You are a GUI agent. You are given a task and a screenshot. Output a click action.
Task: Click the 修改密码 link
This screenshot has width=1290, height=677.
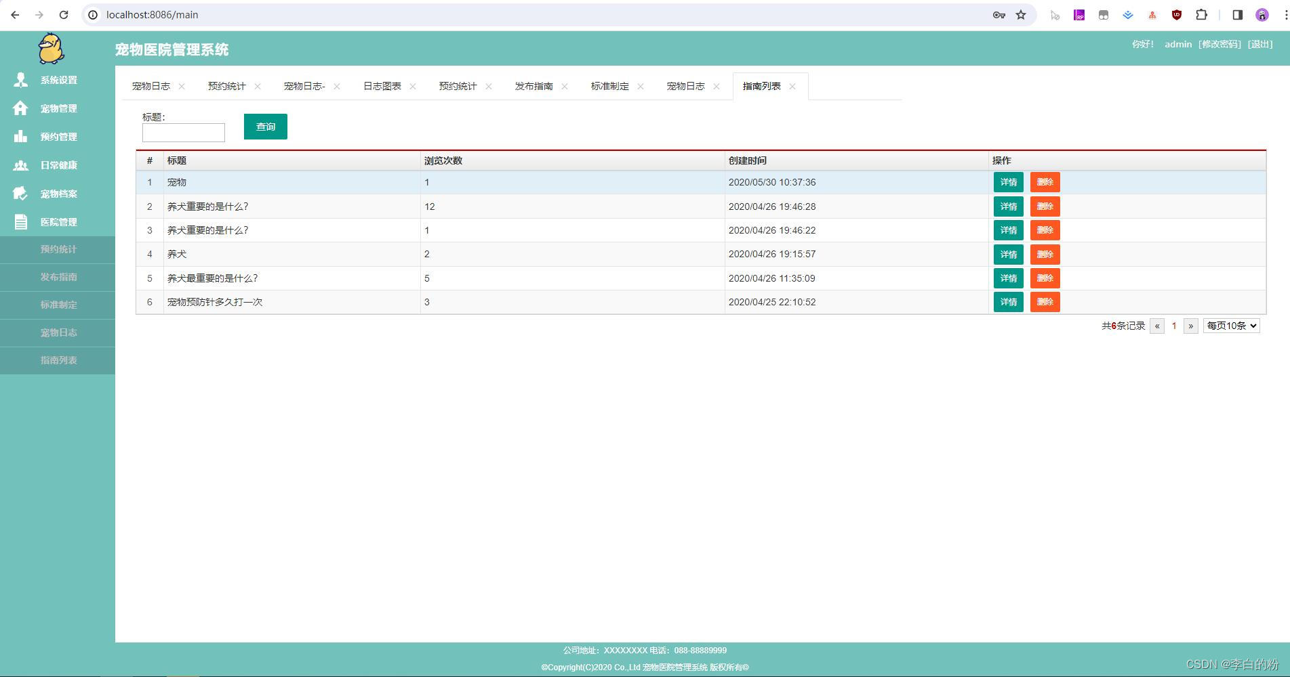(x=1220, y=44)
